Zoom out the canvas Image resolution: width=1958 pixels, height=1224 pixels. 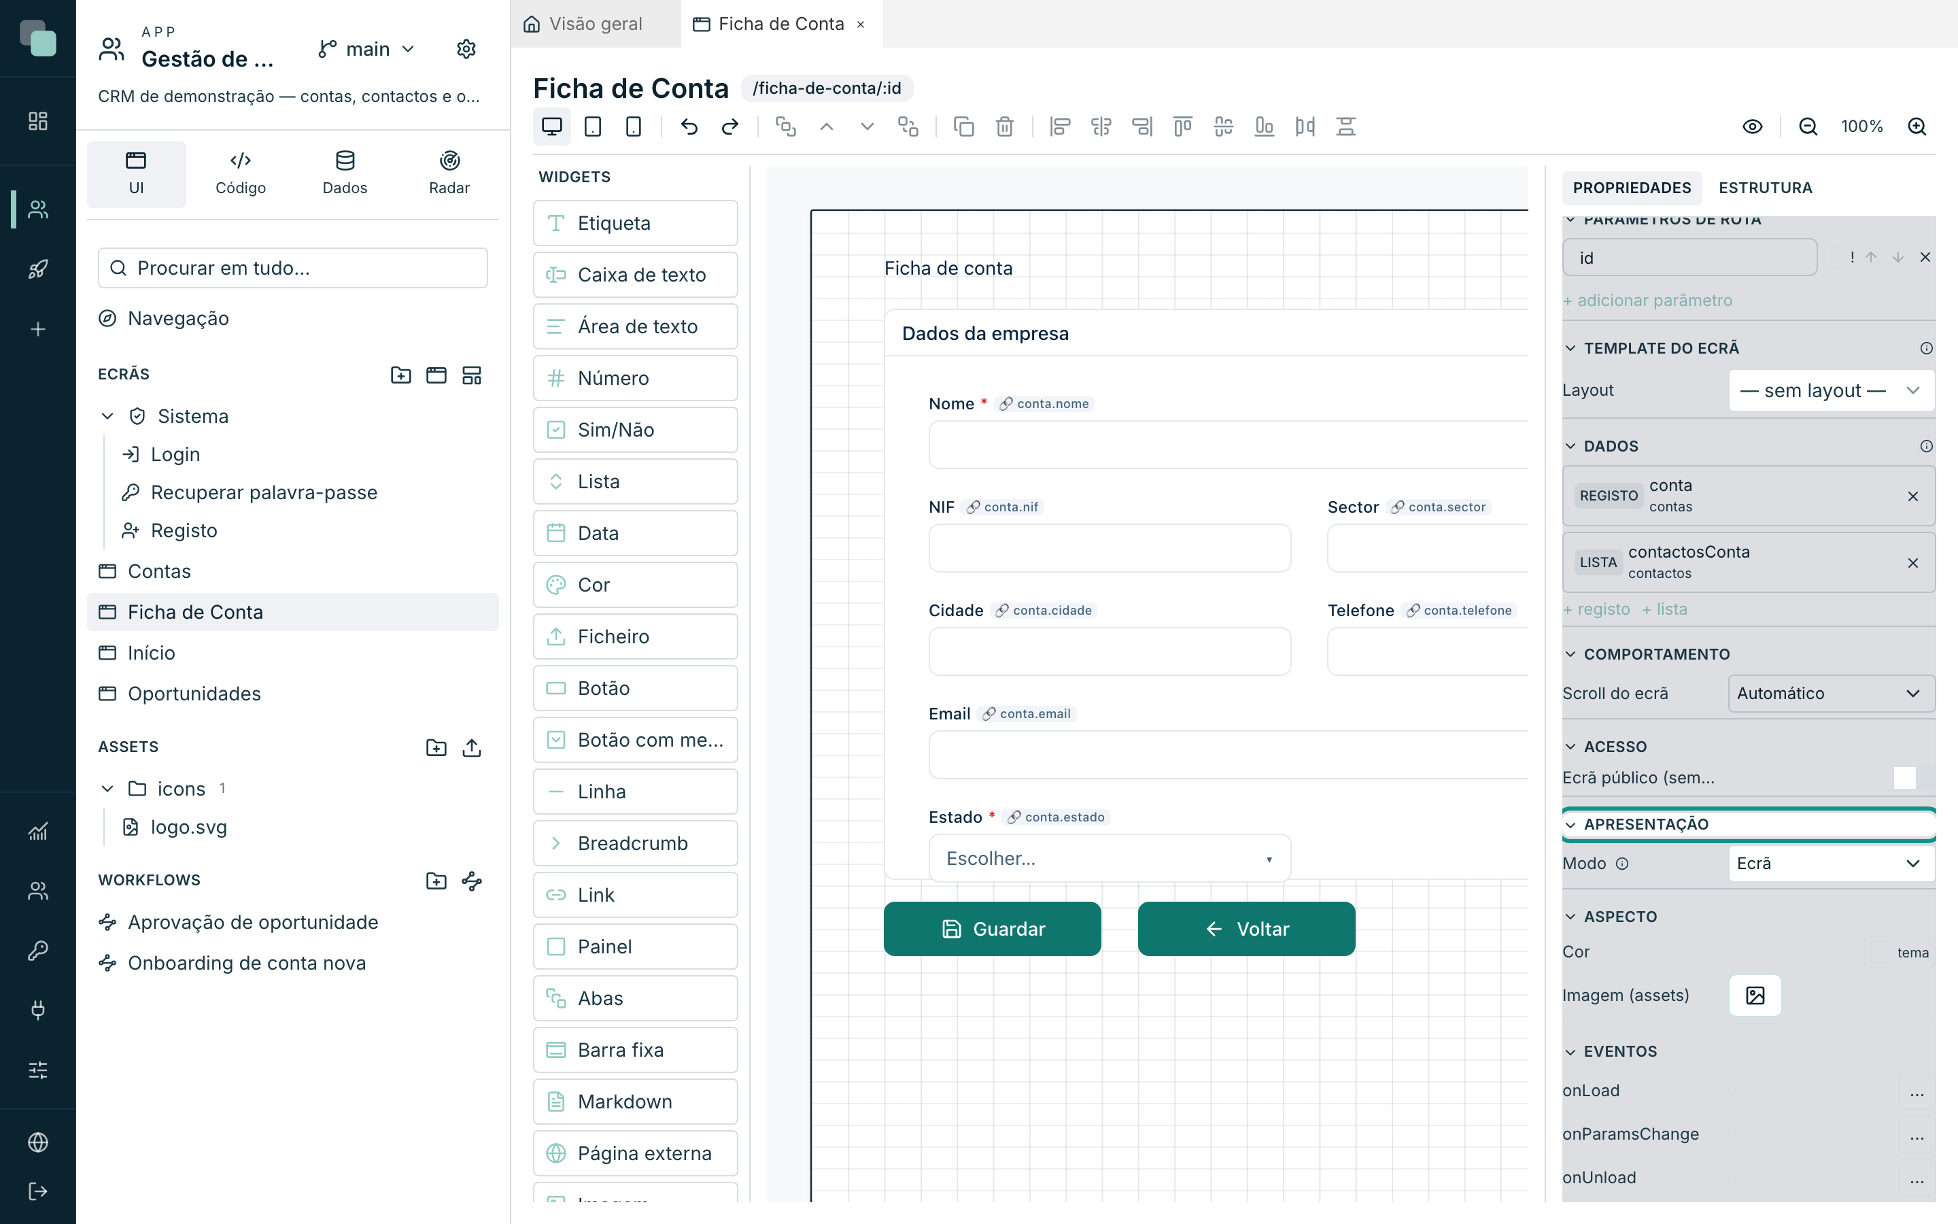tap(1808, 126)
